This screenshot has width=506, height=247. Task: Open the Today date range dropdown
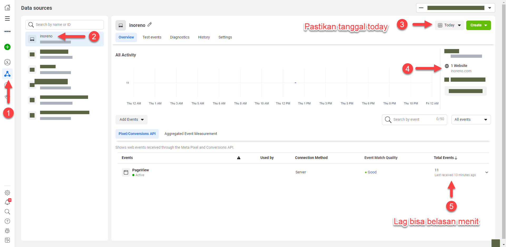coord(449,25)
